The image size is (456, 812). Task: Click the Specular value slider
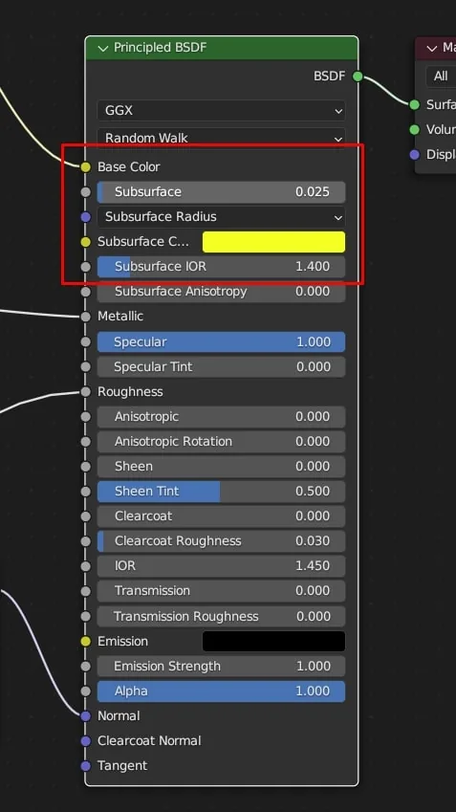tap(221, 341)
